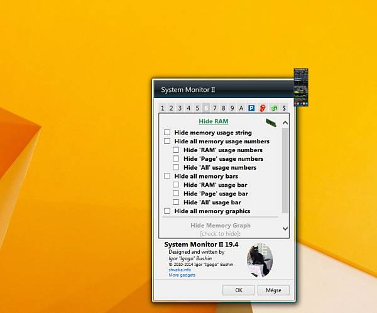Switch to settings tab A
Viewport: 377px width, 313px height.
pos(241,108)
